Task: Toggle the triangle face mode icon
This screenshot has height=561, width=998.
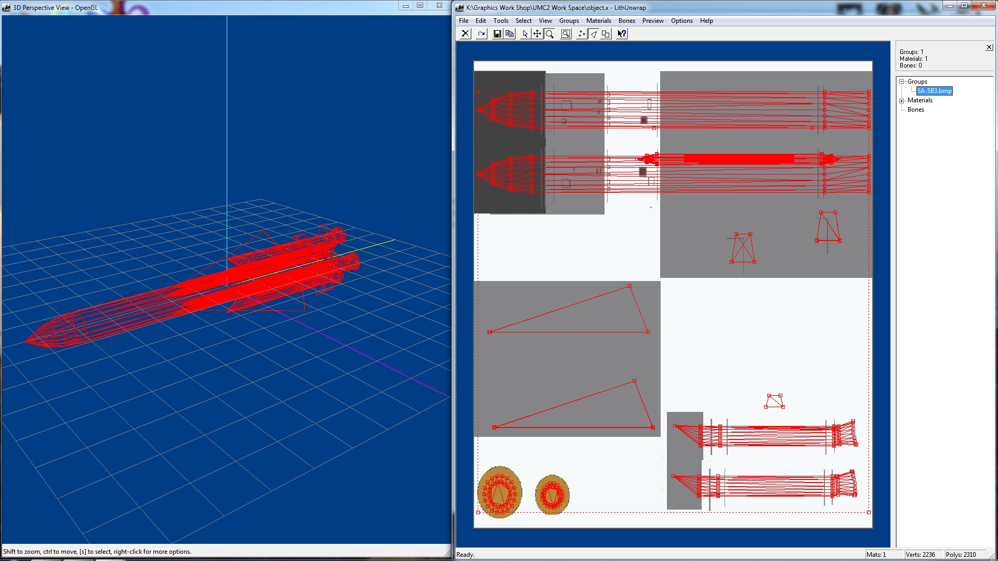Action: point(594,34)
